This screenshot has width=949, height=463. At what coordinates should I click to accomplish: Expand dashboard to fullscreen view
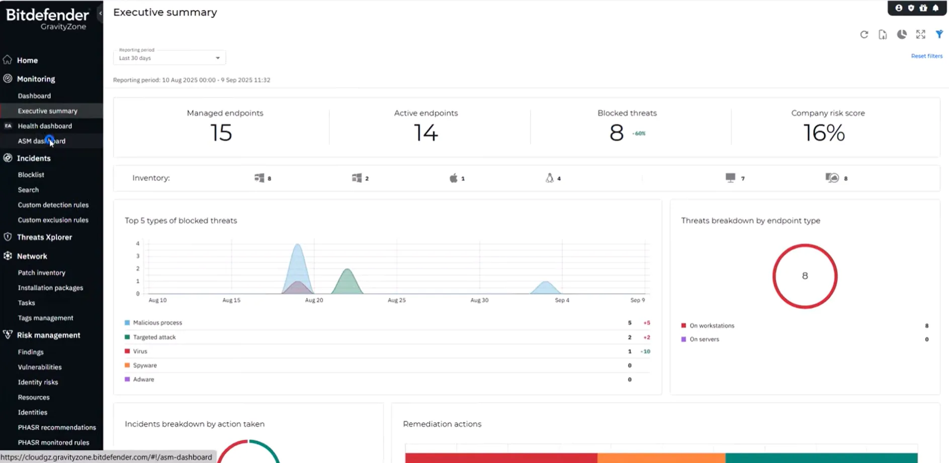(x=920, y=35)
